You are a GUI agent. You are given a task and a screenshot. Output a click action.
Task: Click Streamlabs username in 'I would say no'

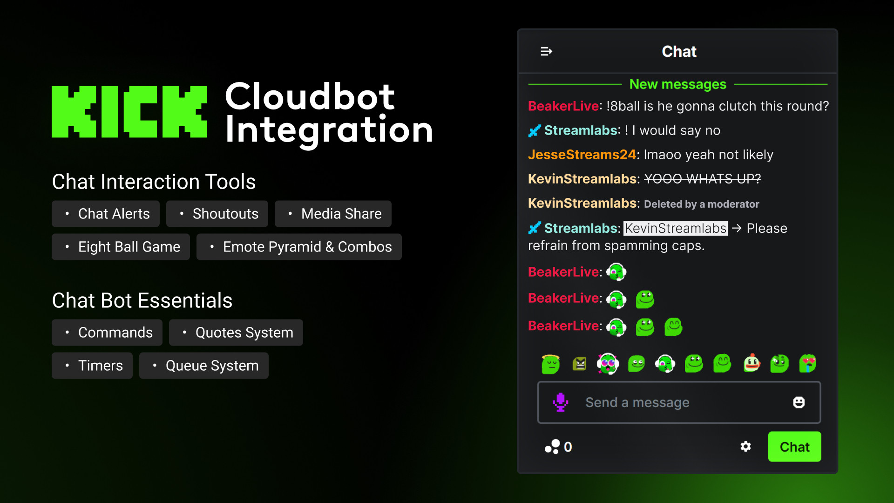(x=581, y=130)
